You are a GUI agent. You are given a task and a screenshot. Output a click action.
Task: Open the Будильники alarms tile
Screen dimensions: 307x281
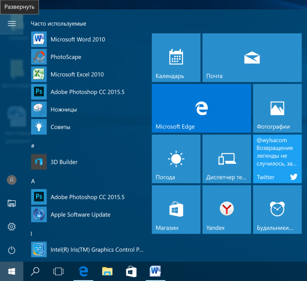[x=277, y=209]
